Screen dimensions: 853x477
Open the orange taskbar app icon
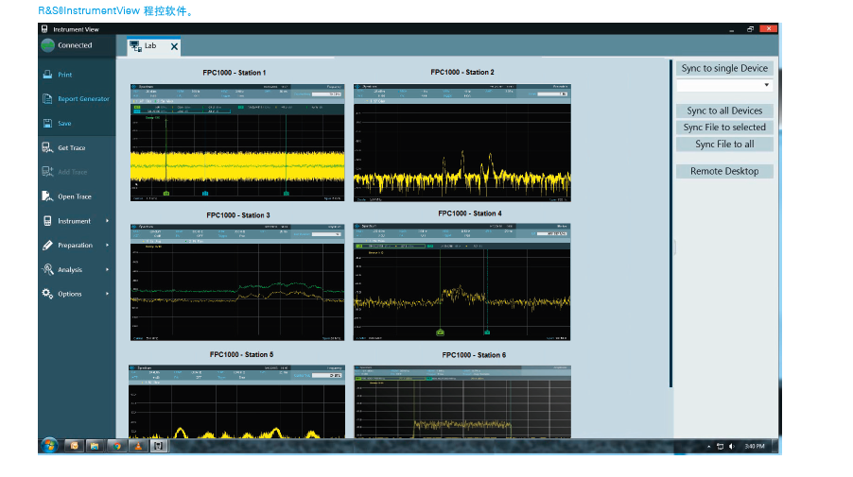pos(74,446)
